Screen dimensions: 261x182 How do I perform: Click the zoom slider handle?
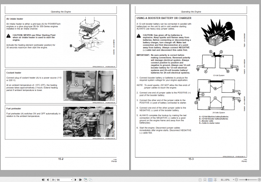[x=246, y=180]
